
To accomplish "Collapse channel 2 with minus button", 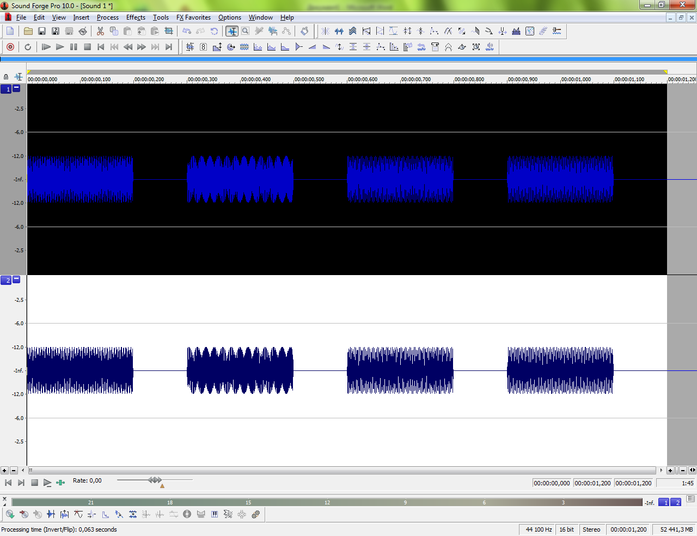I will coord(16,279).
